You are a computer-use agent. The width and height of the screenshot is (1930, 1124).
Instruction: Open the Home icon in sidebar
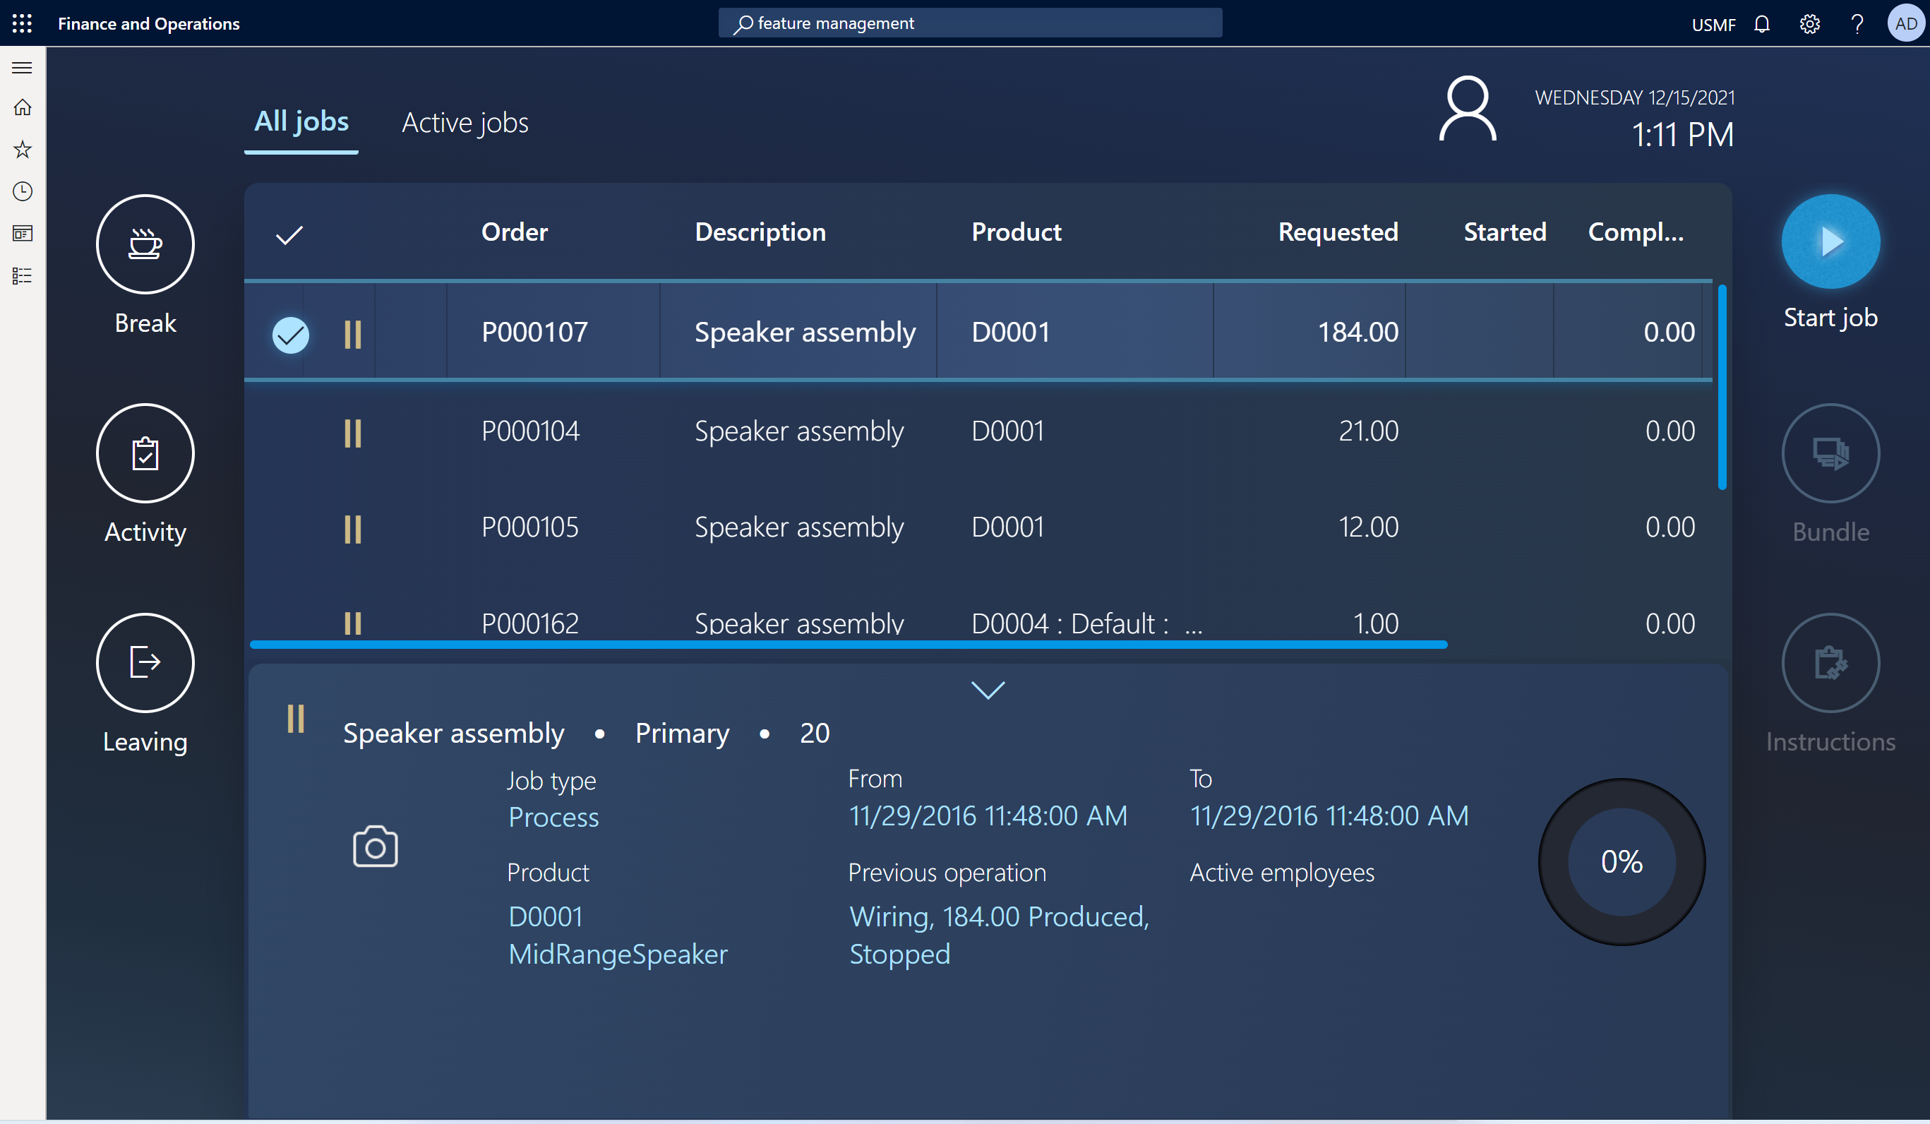22,107
